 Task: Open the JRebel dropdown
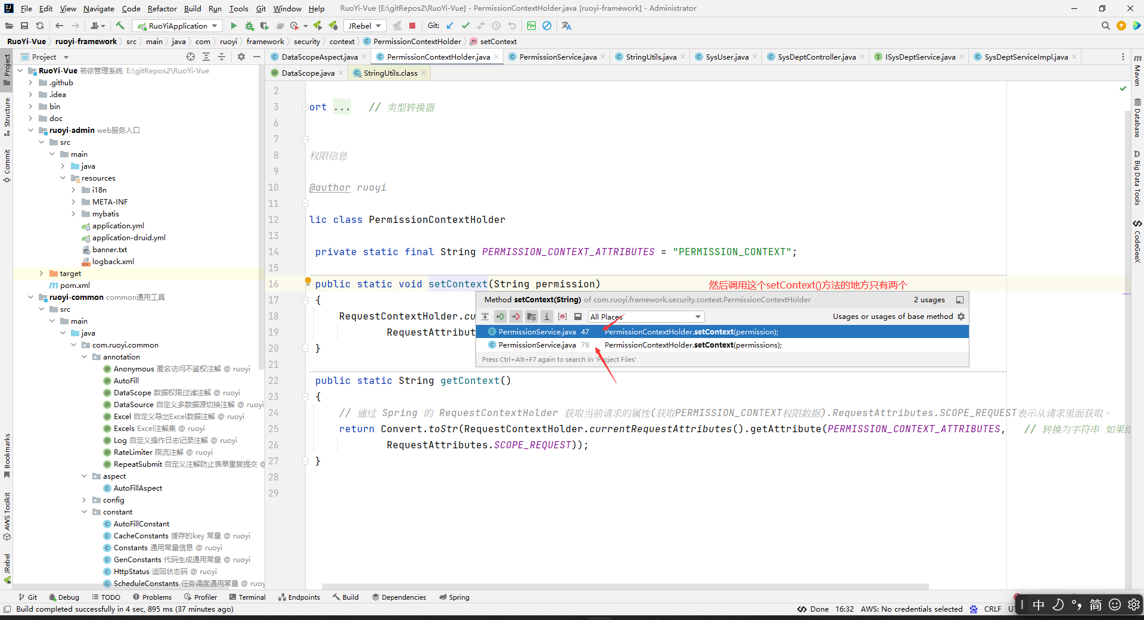[x=365, y=26]
